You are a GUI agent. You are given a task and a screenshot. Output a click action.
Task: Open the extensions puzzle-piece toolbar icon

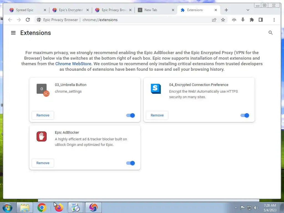[252, 20]
